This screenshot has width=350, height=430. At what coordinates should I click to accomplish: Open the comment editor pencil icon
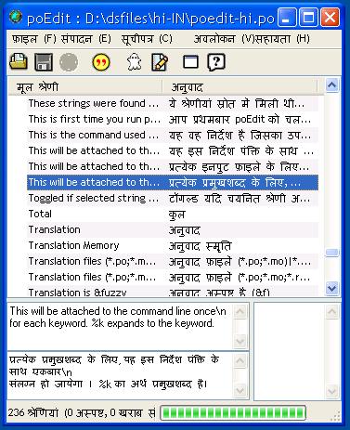pyautogui.click(x=160, y=62)
